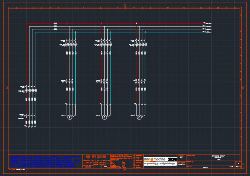The width and height of the screenshot is (250, 176).
Task: Pick the cyan horizontal bus line
Action: (117, 32)
